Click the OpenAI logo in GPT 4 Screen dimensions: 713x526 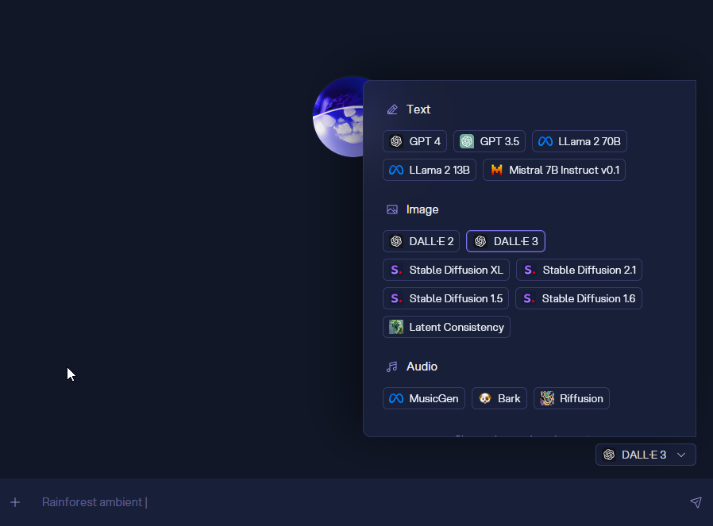click(x=396, y=141)
